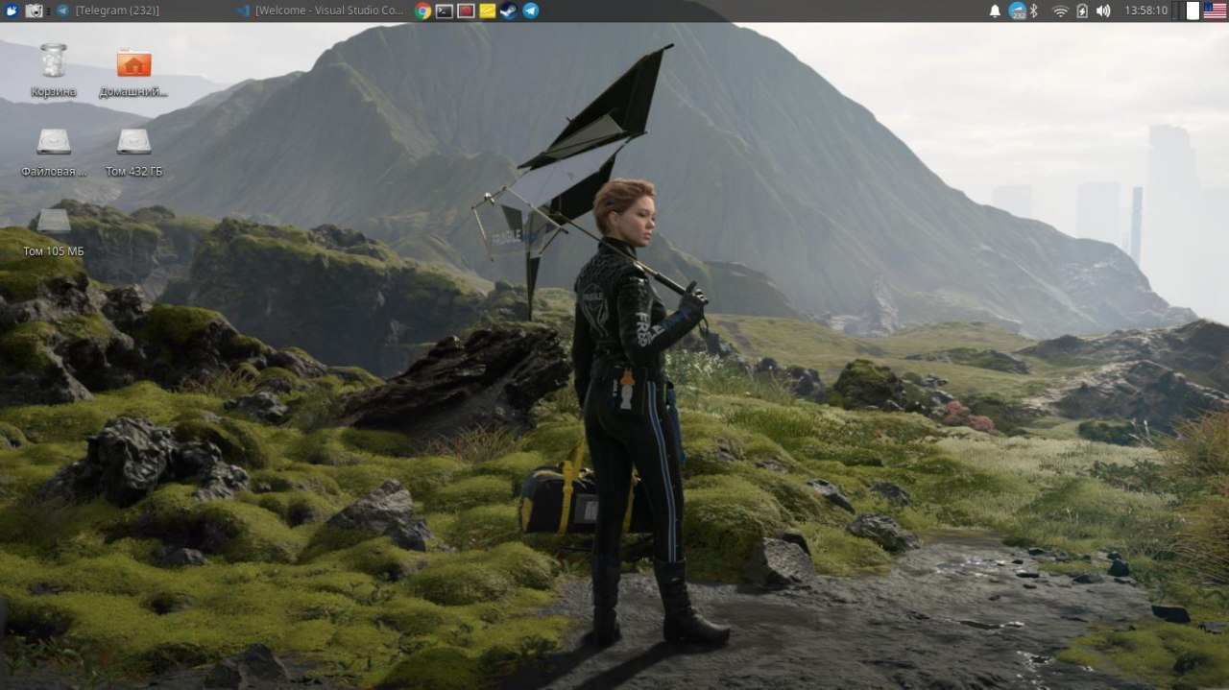Open the volume speaker icon
The height and width of the screenshot is (690, 1229).
1103,11
